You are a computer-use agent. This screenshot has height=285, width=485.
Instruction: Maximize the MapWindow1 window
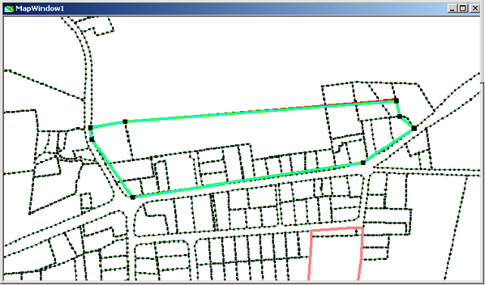[463, 8]
